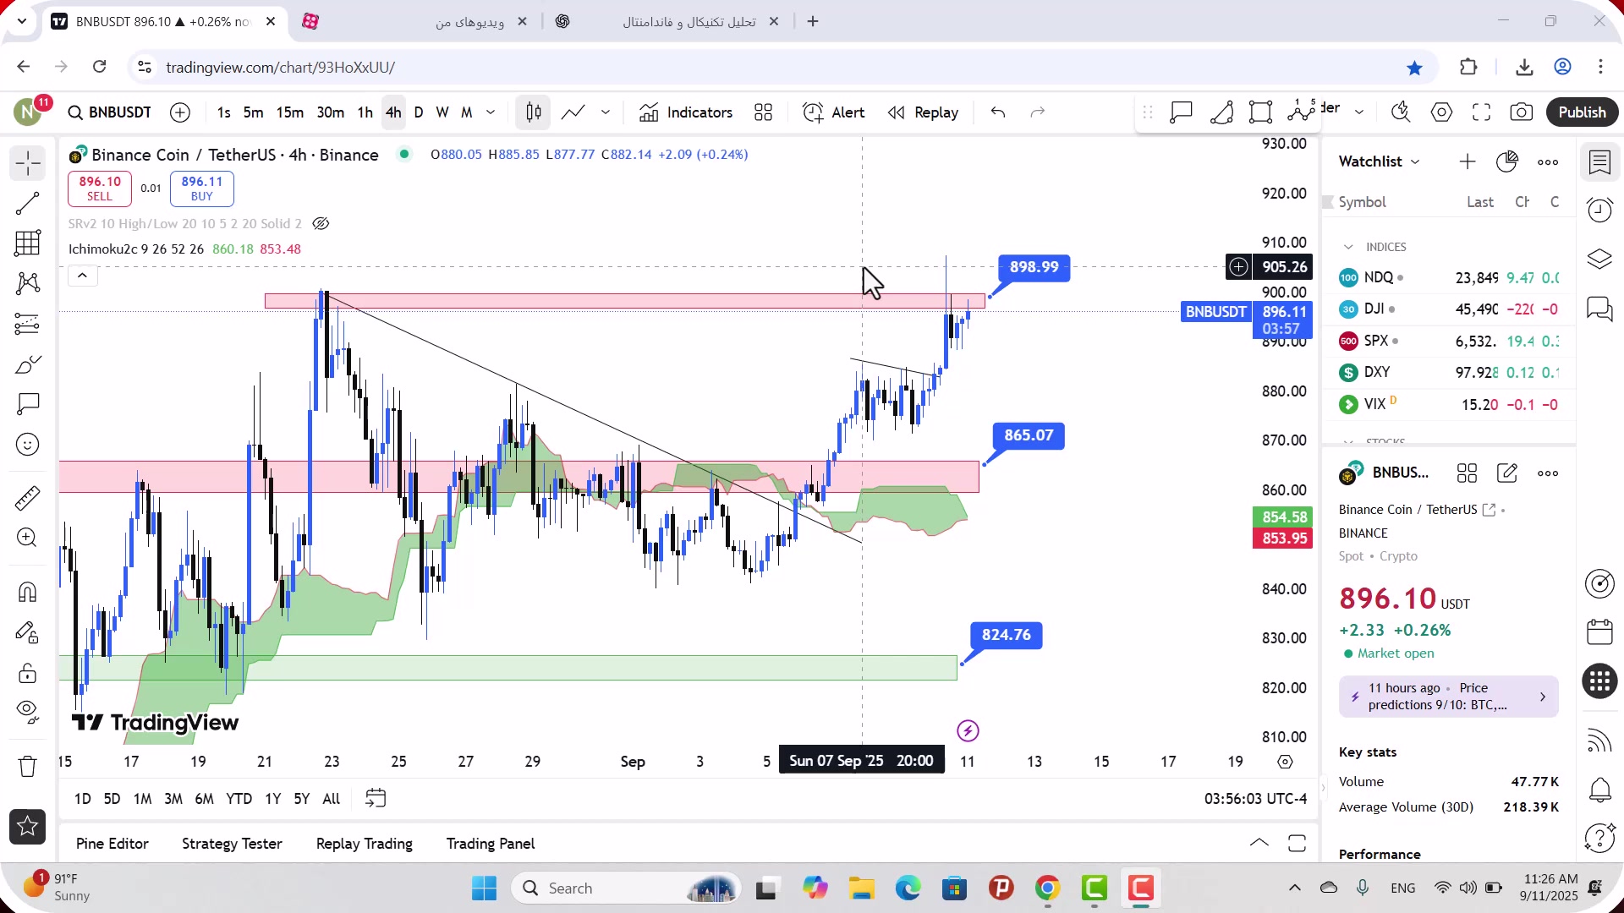The width and height of the screenshot is (1624, 913).
Task: Open the Windows Start menu
Action: point(485,888)
